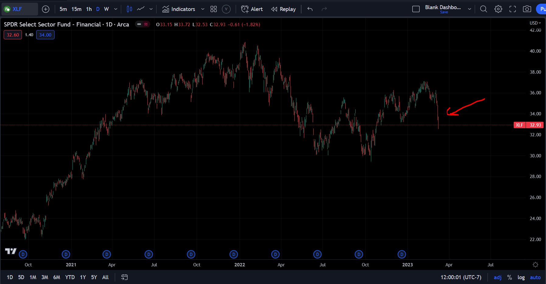Click the blue Publish button

tap(541, 9)
